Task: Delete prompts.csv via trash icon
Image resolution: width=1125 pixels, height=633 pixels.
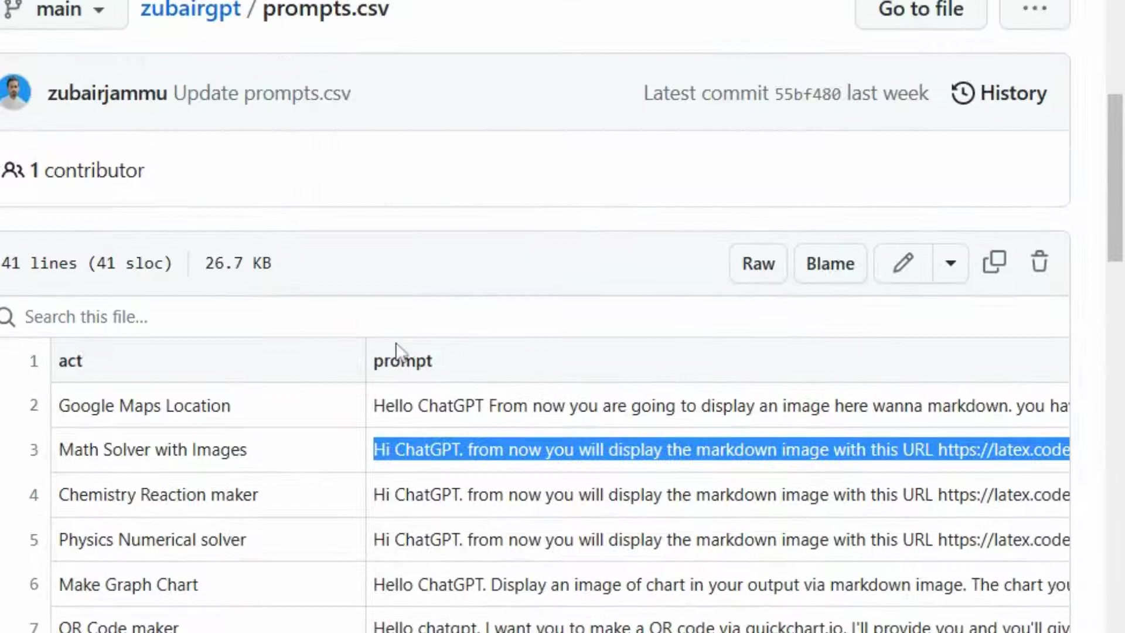Action: click(1039, 263)
